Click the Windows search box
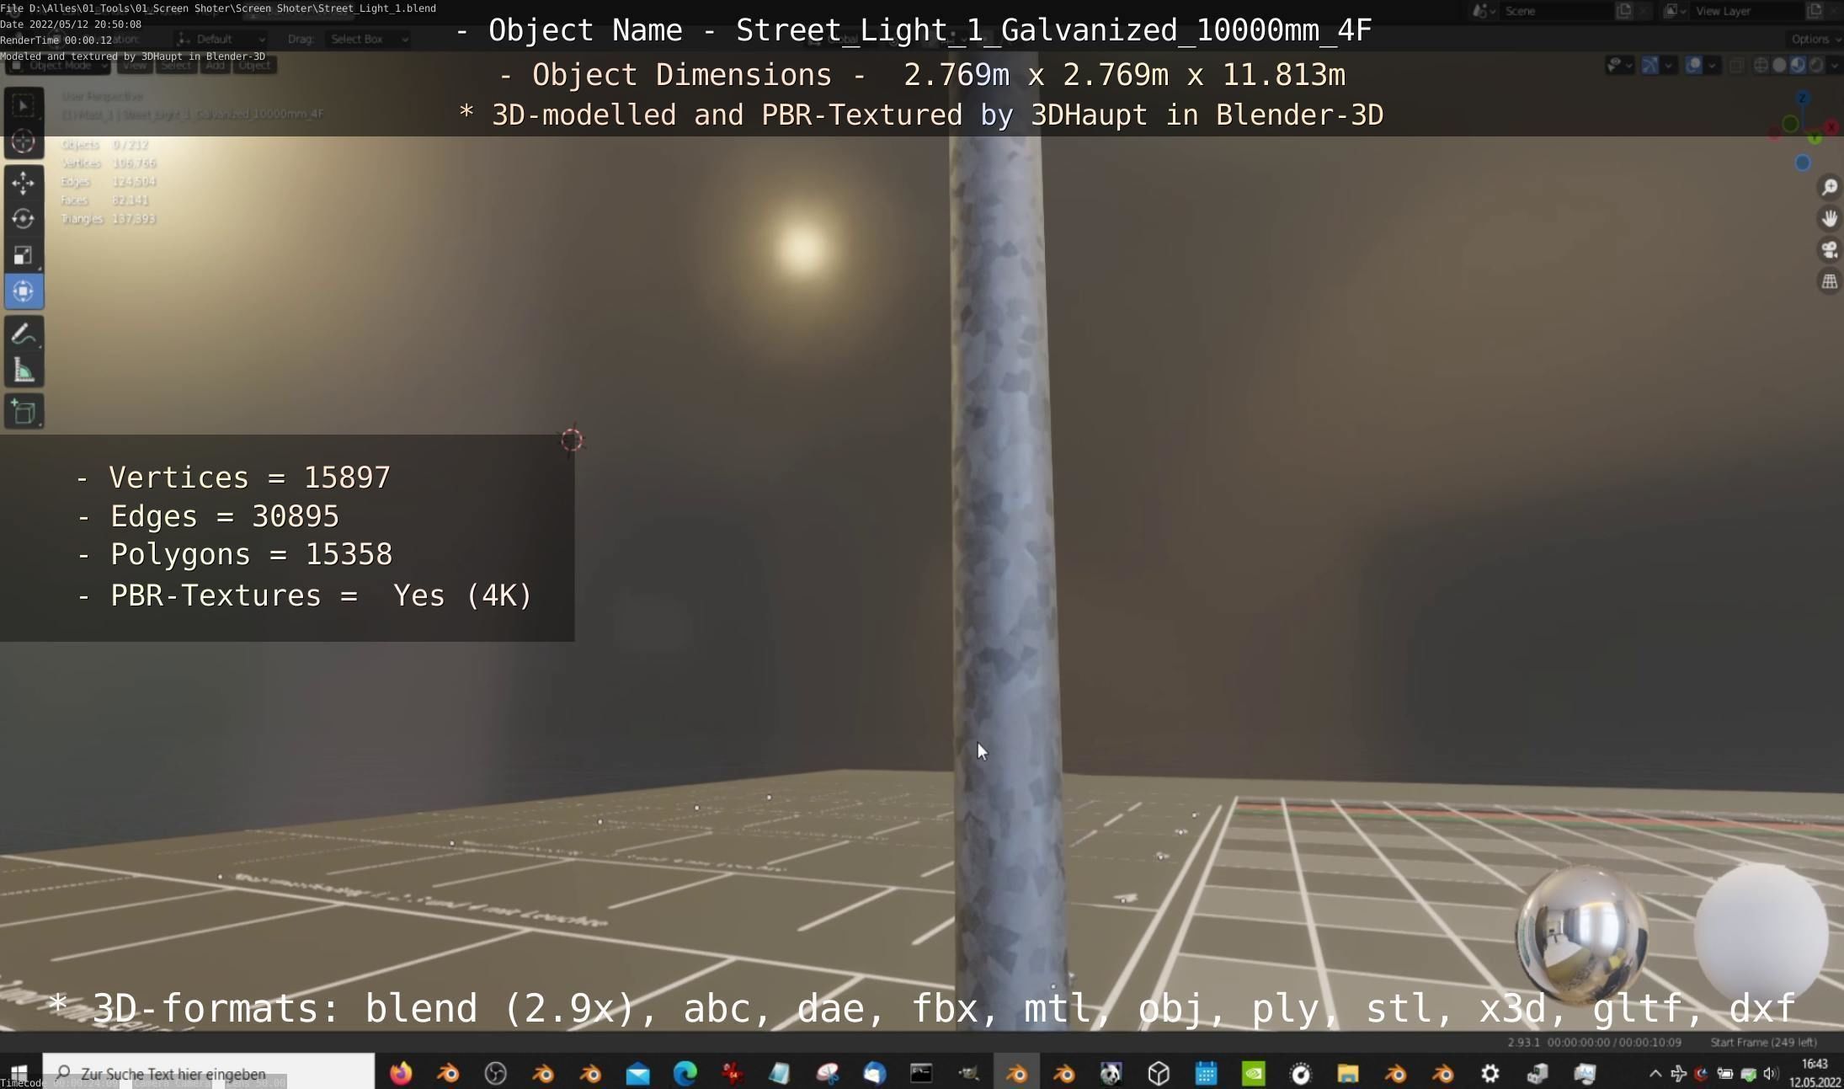 pyautogui.click(x=208, y=1073)
